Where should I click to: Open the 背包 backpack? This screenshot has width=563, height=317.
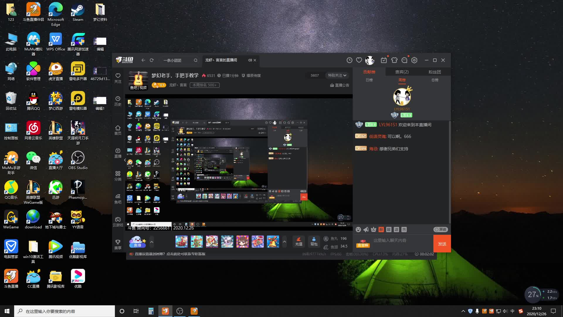tap(314, 242)
